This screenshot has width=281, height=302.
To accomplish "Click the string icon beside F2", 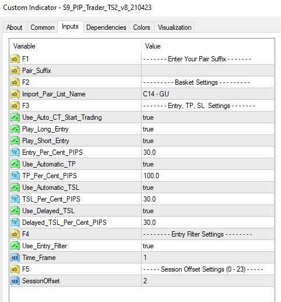I will (x=15, y=82).
